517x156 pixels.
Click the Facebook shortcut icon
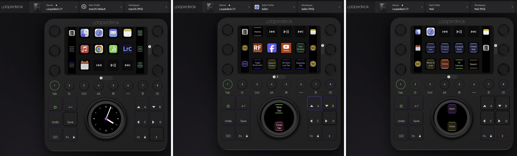[272, 48]
